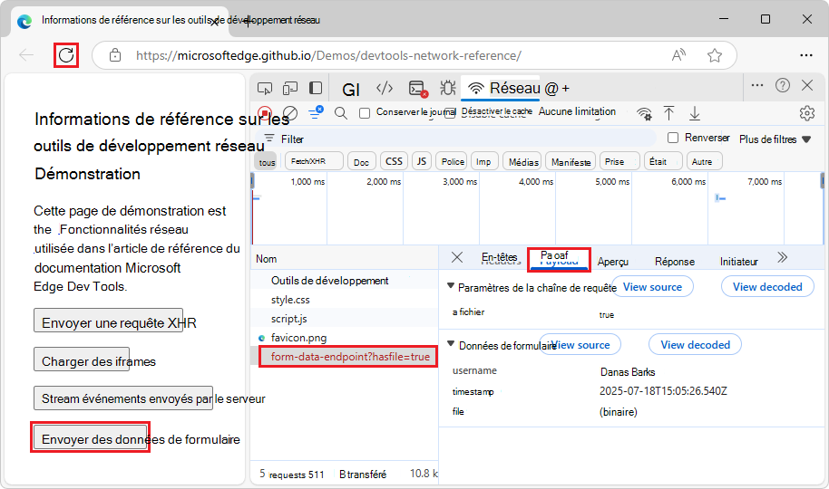
Task: Click Stream événements envoyés par le serveur
Action: pyautogui.click(x=123, y=398)
